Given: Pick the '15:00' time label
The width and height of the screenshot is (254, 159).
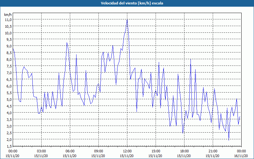Looking at the screenshot, I should [x=156, y=151].
